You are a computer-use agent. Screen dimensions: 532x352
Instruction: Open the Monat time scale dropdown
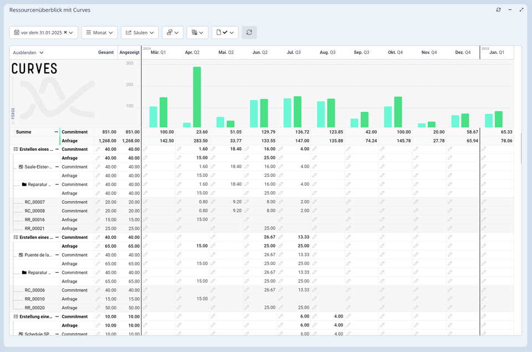(x=99, y=33)
